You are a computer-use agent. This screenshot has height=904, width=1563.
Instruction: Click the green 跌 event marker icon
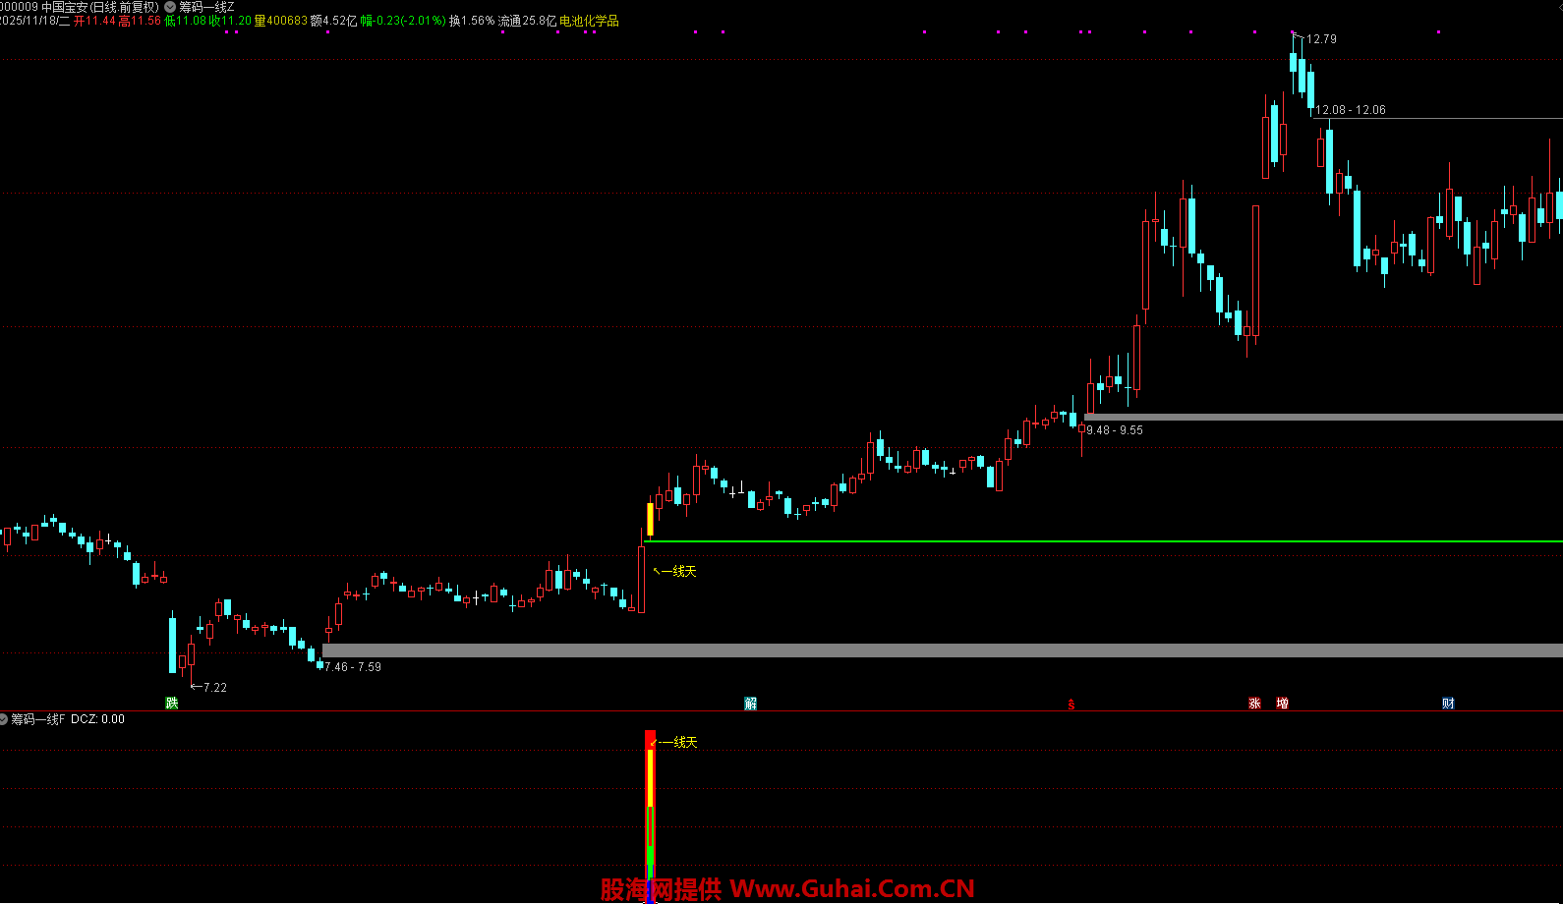pos(172,703)
